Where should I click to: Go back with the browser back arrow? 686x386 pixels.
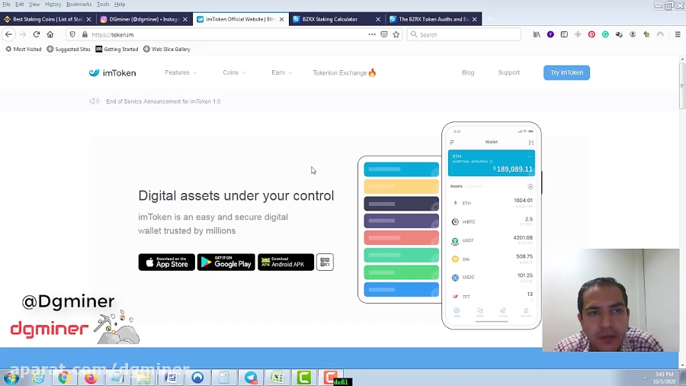pos(8,34)
